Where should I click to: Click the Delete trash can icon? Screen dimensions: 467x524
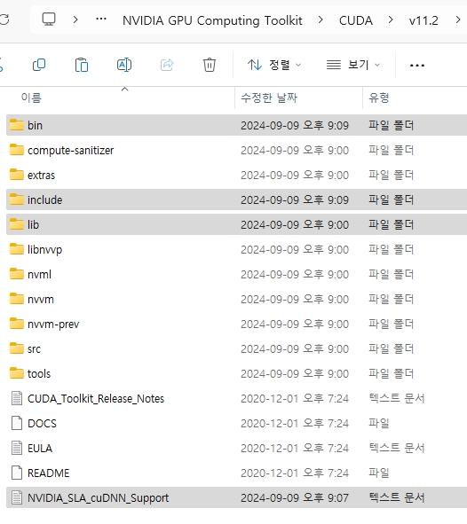(x=210, y=65)
